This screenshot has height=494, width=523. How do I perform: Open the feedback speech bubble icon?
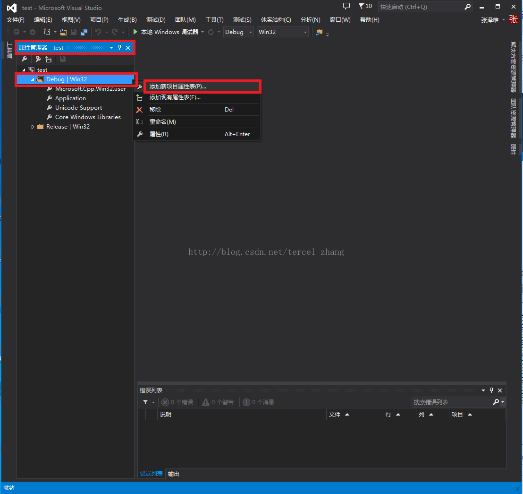[346, 6]
